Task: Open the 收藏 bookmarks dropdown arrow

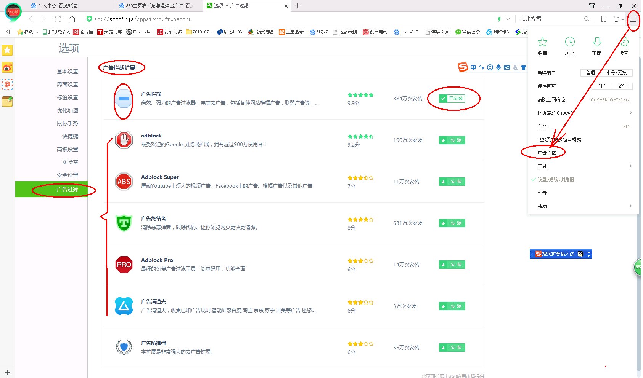Action: [x=37, y=32]
